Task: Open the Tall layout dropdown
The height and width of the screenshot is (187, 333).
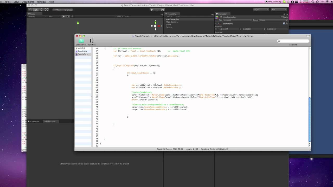Action: [279, 10]
